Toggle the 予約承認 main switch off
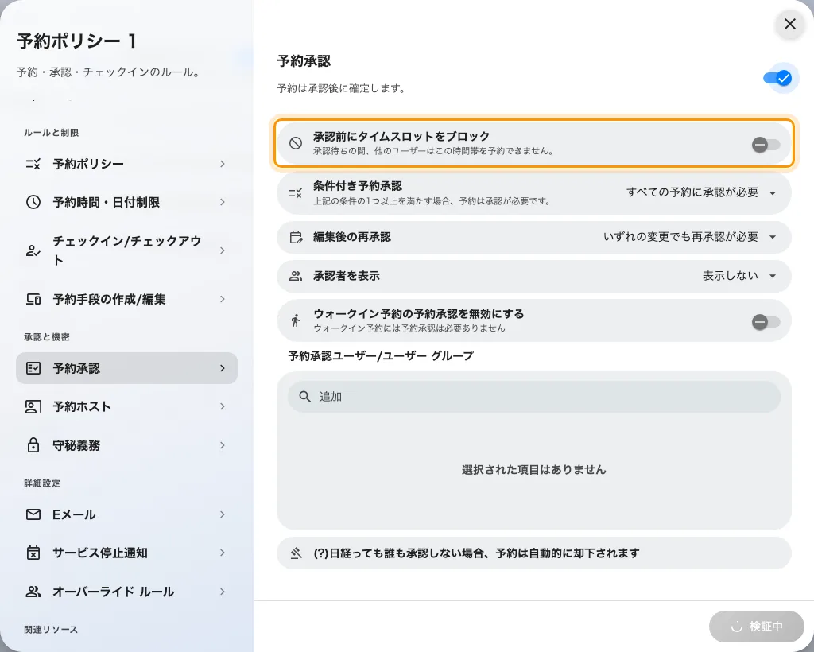This screenshot has width=814, height=652. click(777, 79)
